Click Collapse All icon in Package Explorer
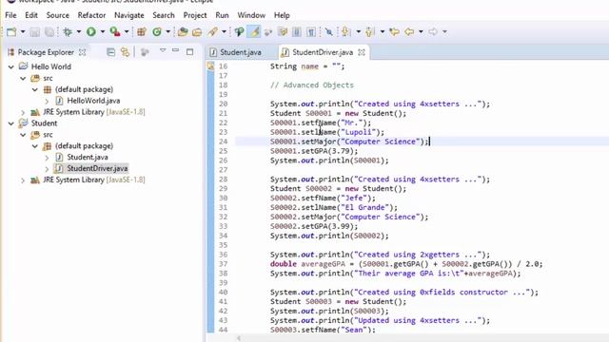The height and width of the screenshot is (342, 609). pos(110,52)
